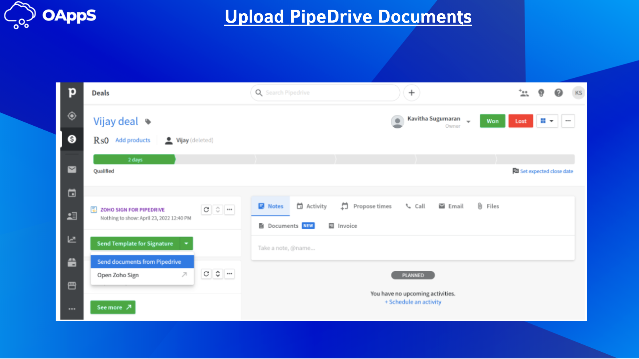Mark deal as Lost
Viewport: 639px width, 359px height.
click(521, 121)
